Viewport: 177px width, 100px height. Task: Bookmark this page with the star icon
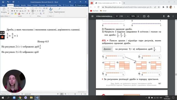coord(159,7)
